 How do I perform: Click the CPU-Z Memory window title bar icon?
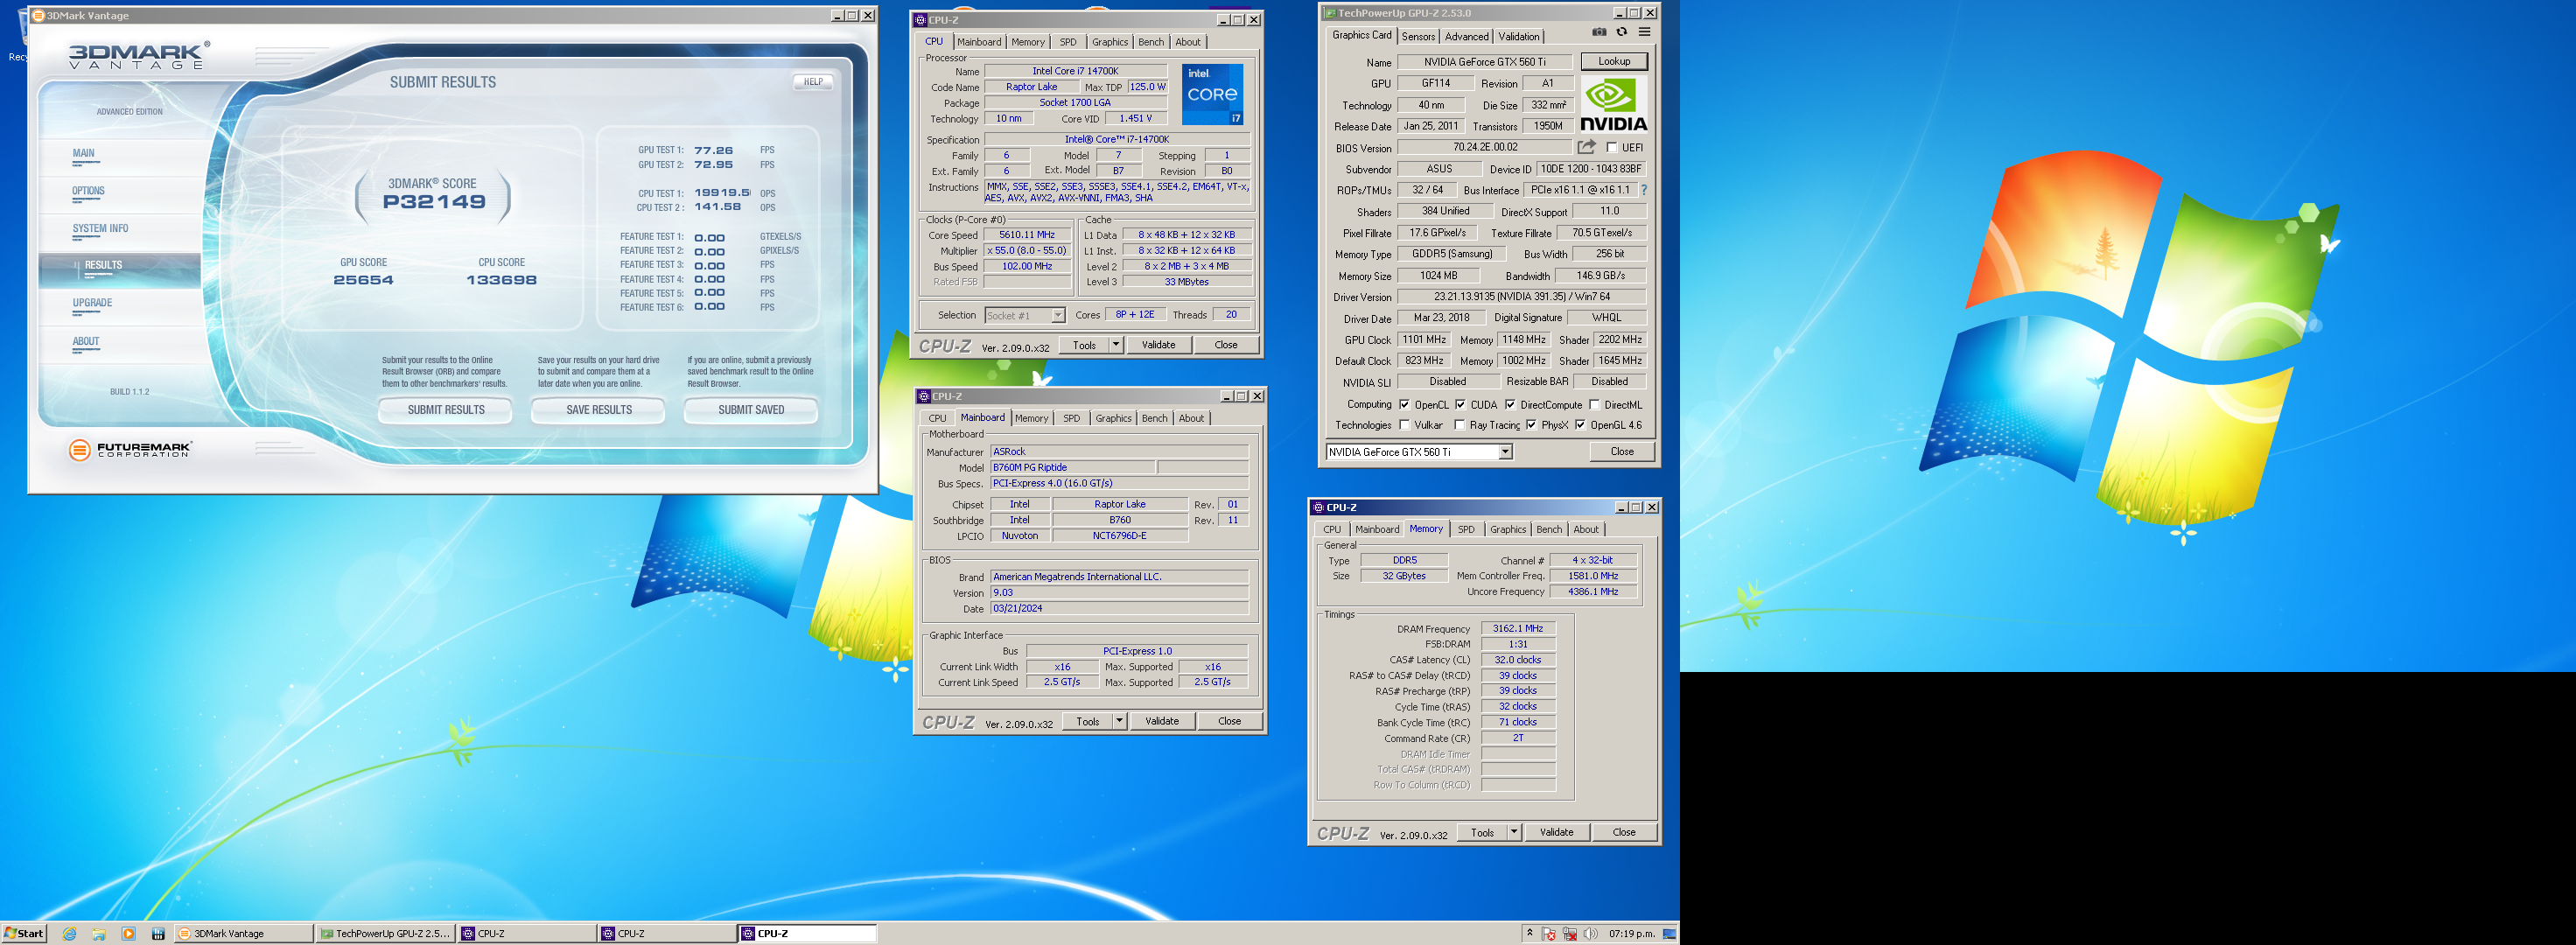[1318, 507]
